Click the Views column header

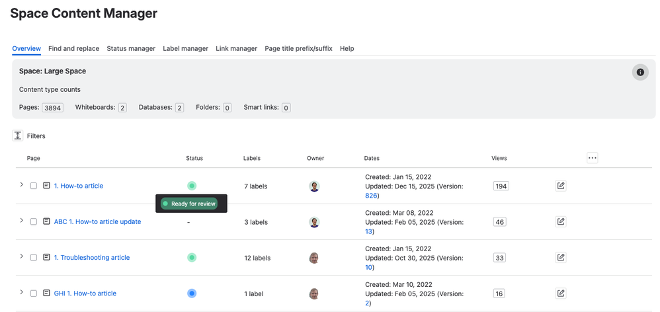[499, 158]
